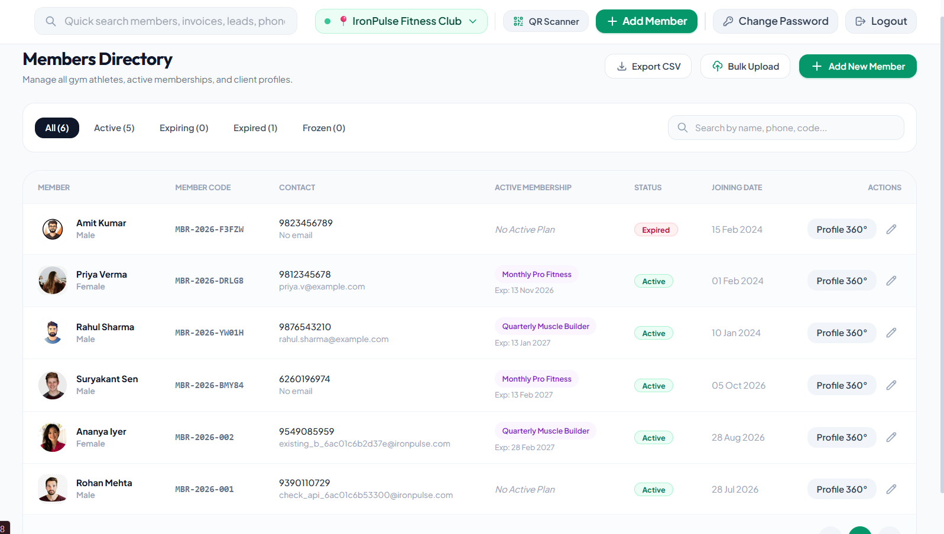Image resolution: width=944 pixels, height=534 pixels.
Task: Edit Suryakant Sen using pencil icon
Action: pyautogui.click(x=891, y=385)
